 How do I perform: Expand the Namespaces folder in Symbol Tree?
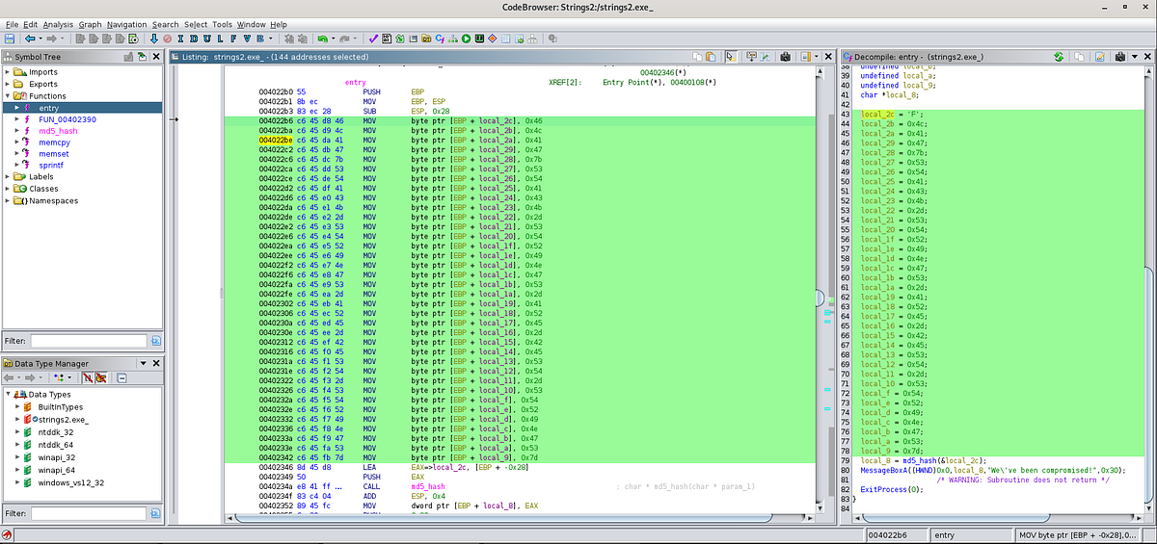point(9,200)
